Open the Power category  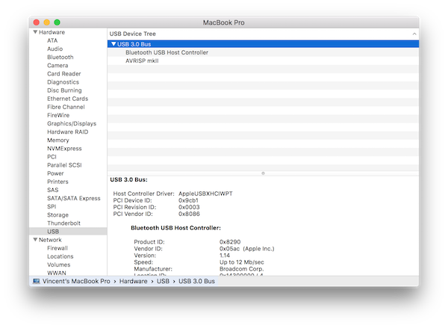coord(55,173)
